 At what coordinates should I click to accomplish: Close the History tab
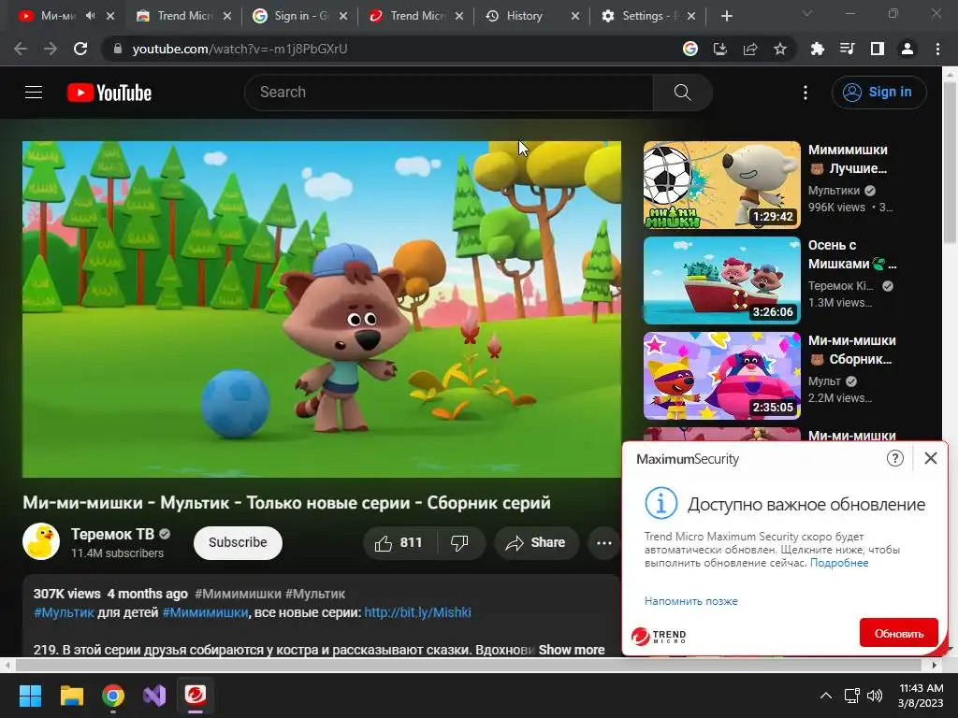(575, 16)
